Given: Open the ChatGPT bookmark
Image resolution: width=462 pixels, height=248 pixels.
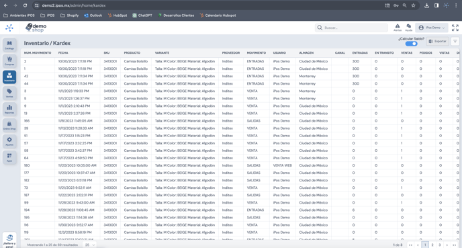Looking at the screenshot, I should tap(142, 15).
